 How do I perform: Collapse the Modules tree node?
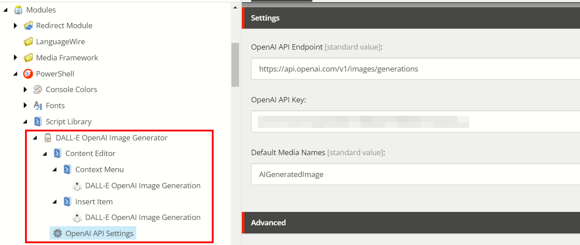point(6,10)
